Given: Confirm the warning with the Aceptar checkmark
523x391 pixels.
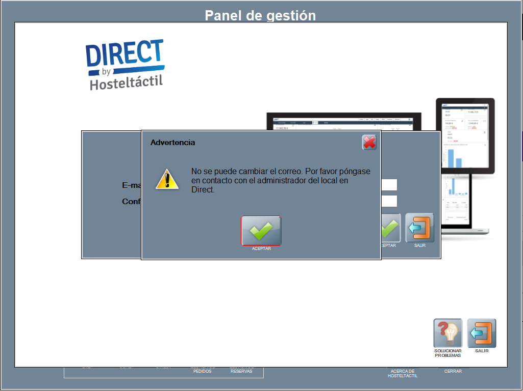Looking at the screenshot, I should point(261,231).
